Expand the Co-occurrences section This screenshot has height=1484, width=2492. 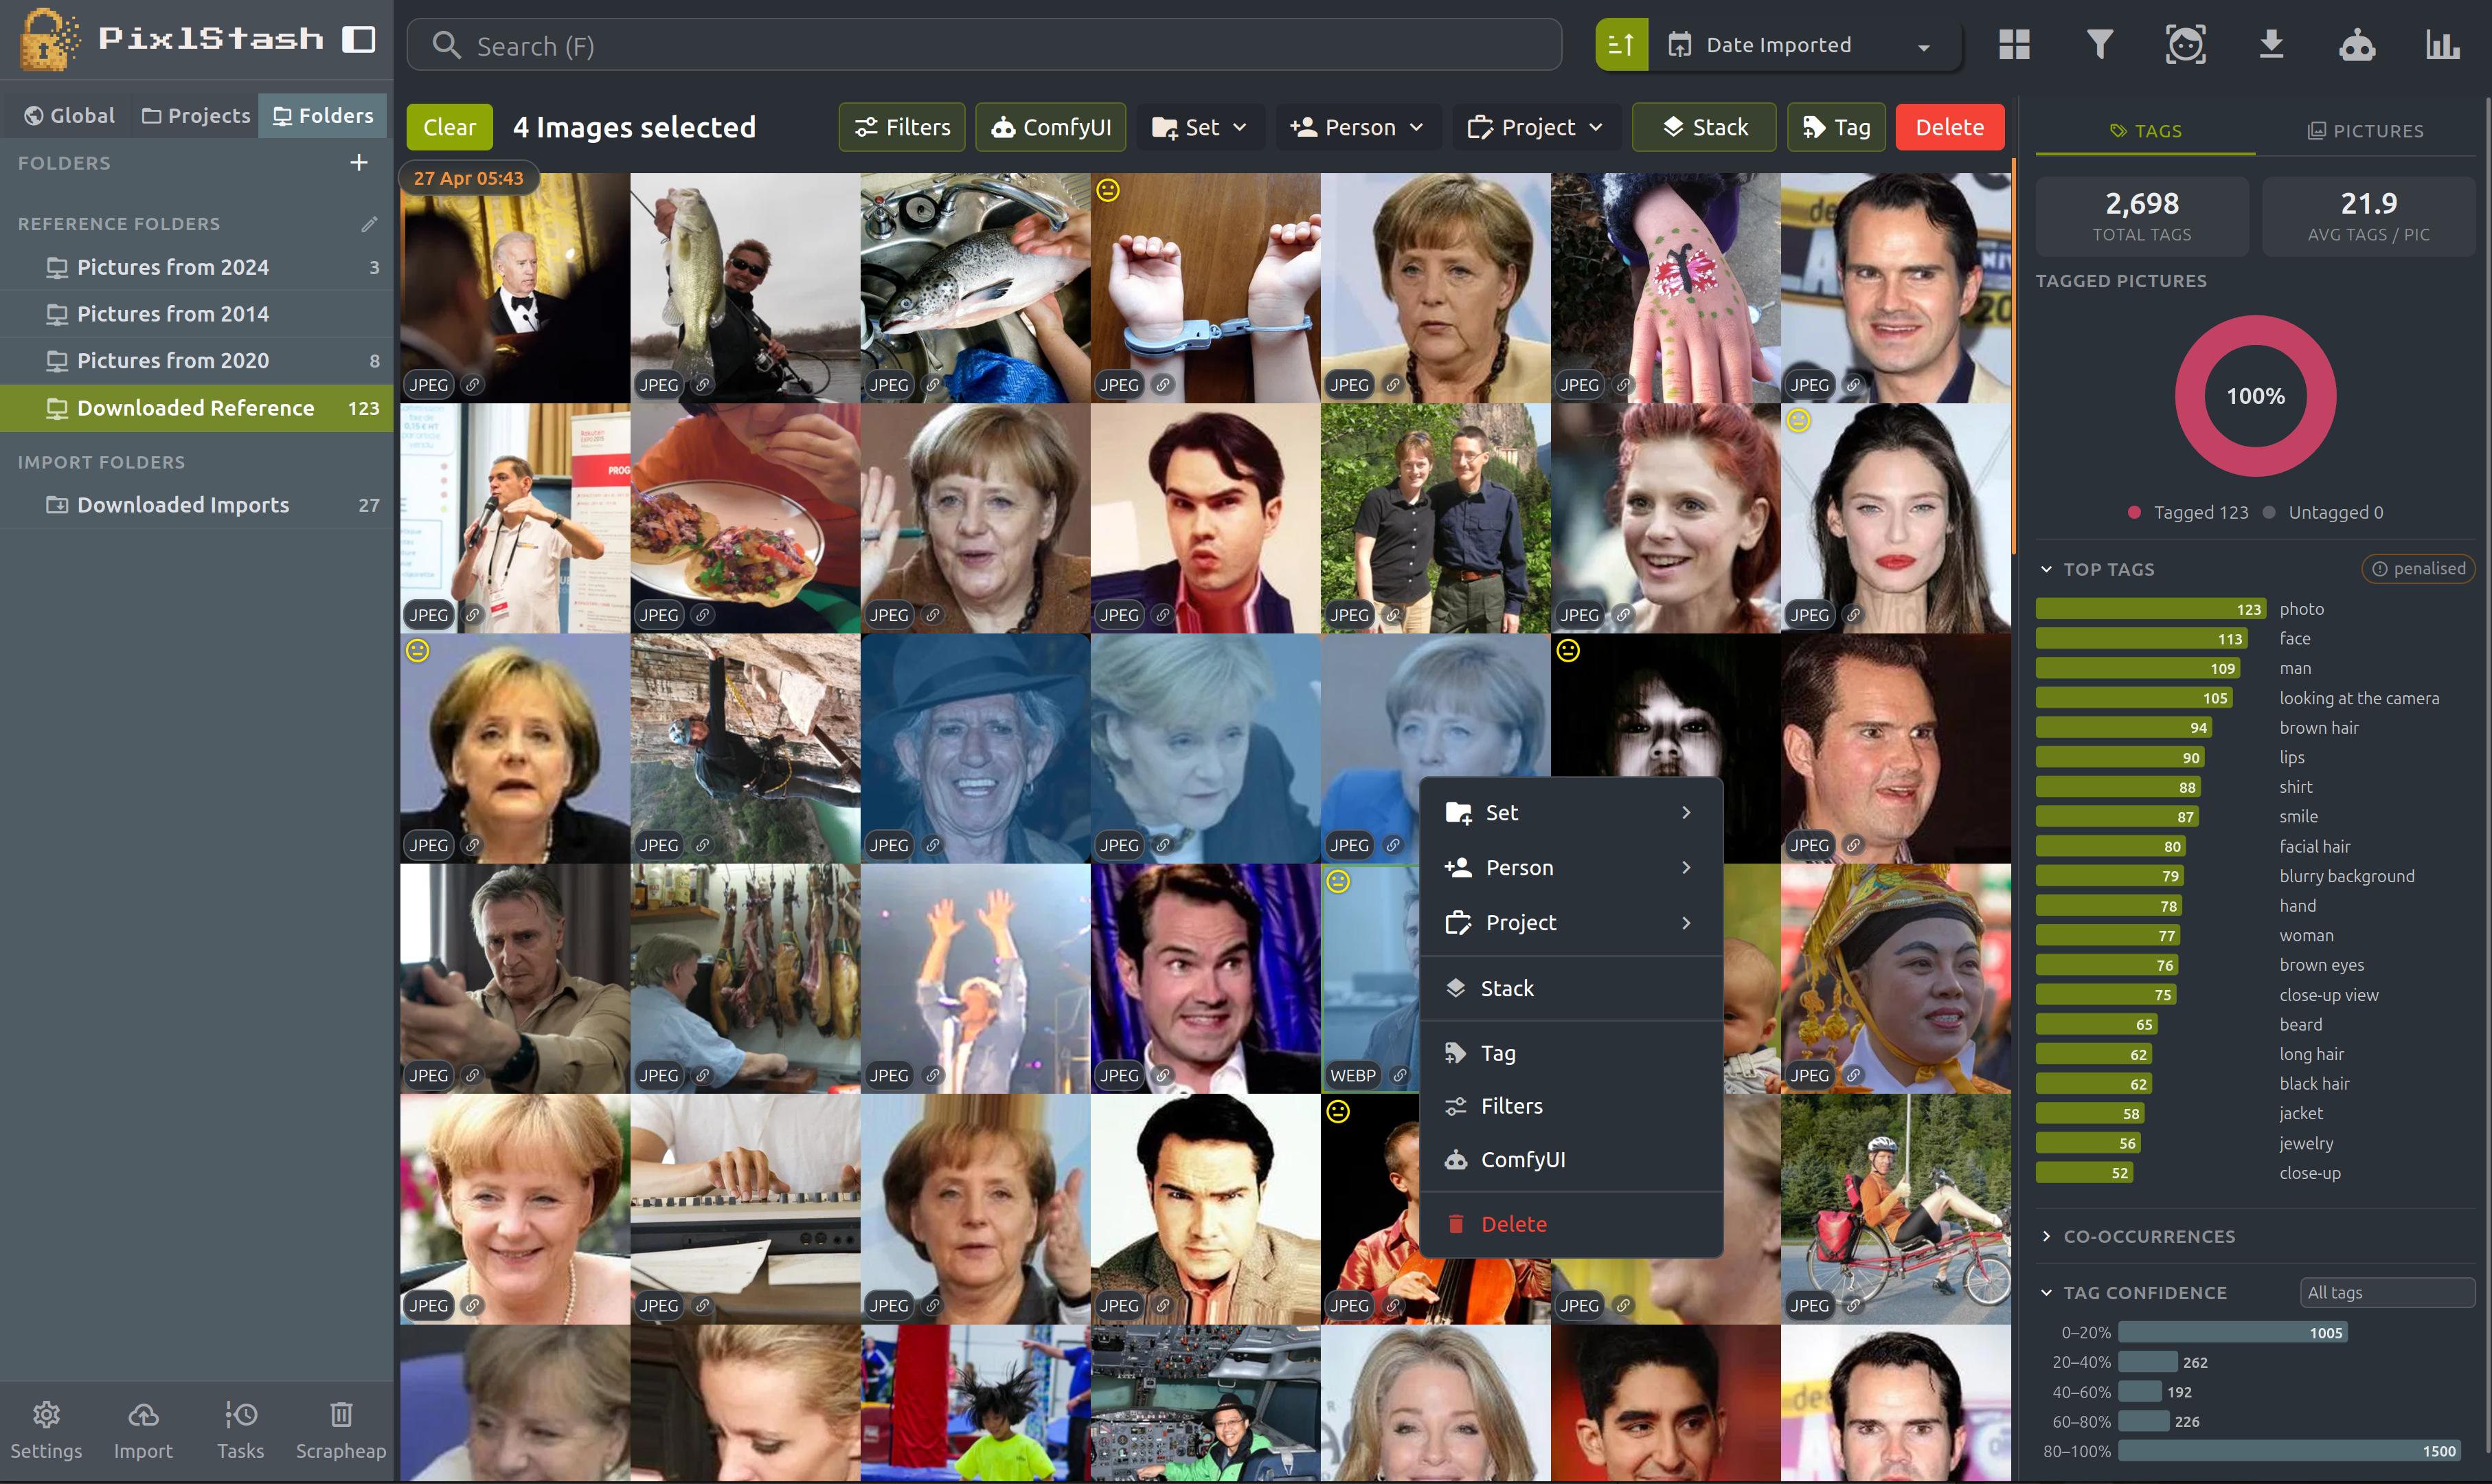[x=2148, y=1237]
